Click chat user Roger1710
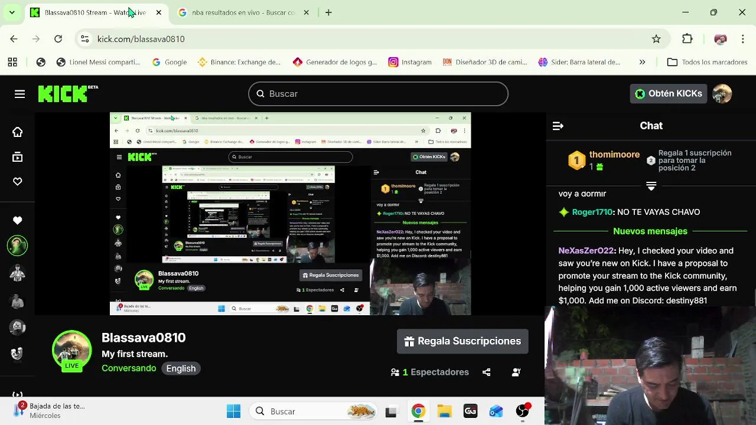This screenshot has height=425, width=756. pos(592,212)
